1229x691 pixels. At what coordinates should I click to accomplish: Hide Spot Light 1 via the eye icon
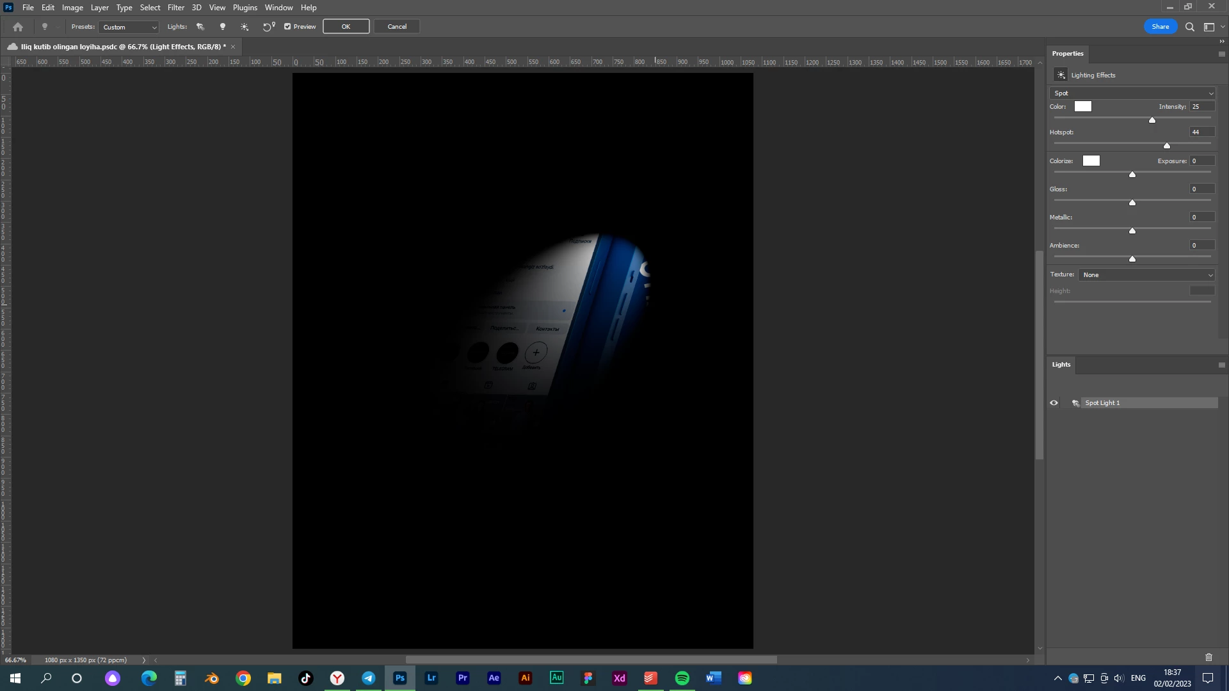(1054, 403)
